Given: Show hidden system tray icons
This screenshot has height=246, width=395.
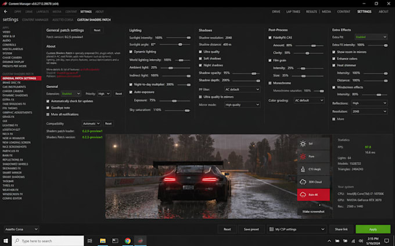Looking at the screenshot, I should 329,241.
